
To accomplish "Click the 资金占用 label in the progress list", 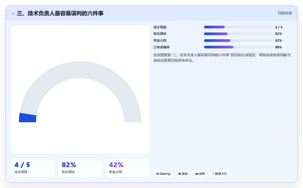I will point(160,41).
